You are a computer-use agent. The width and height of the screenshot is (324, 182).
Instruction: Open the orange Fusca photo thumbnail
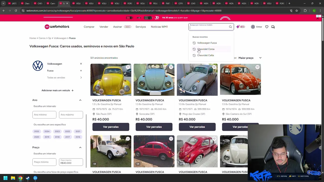240,80
